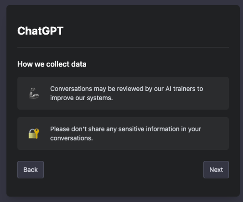
Task: Click blank area right of ChatGPT title
Action: click(146, 31)
